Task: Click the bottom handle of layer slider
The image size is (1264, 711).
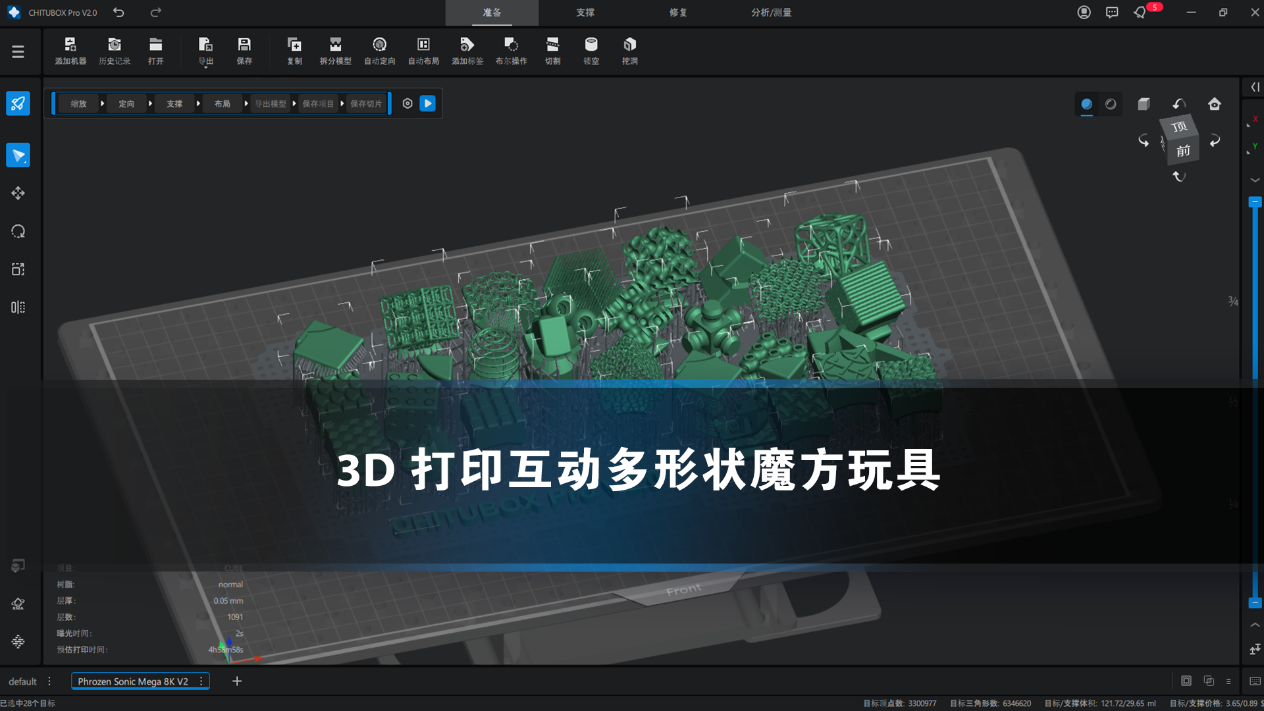Action: click(x=1255, y=602)
